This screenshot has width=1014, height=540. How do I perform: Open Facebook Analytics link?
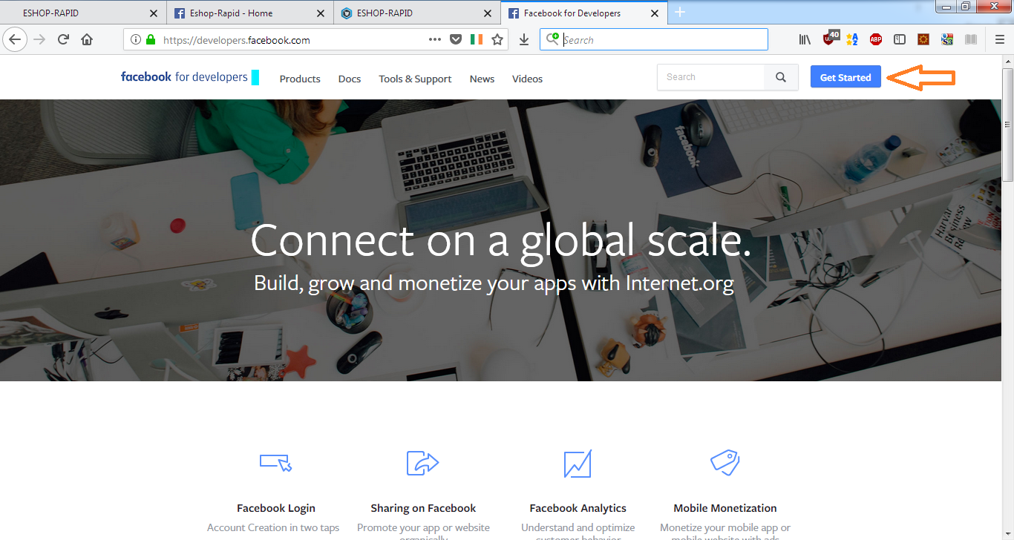578,508
